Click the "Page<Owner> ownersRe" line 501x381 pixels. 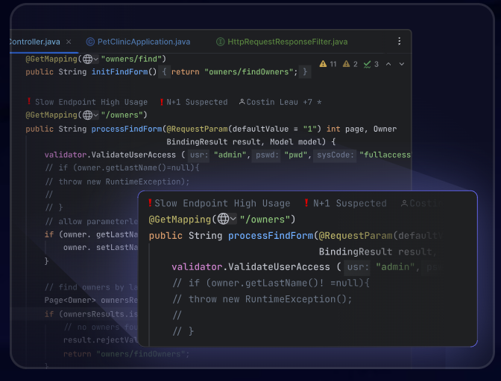91,301
